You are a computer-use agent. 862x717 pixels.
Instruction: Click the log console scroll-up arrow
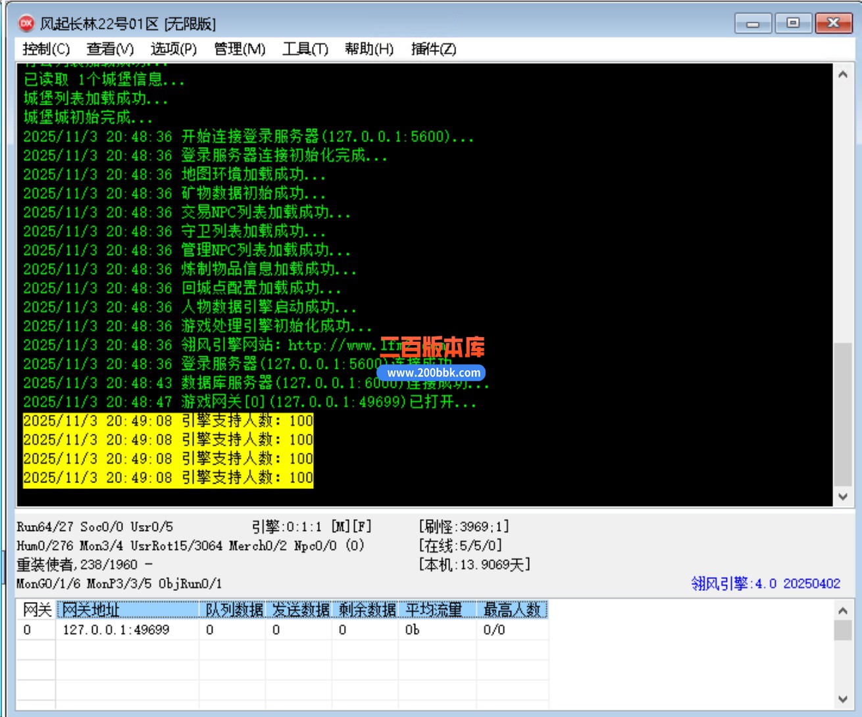click(843, 75)
